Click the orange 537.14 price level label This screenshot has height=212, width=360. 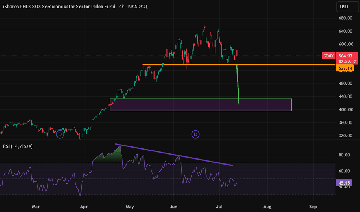pyautogui.click(x=345, y=68)
